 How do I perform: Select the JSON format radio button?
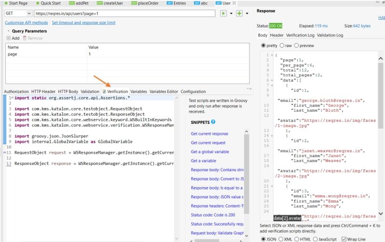tap(263, 239)
